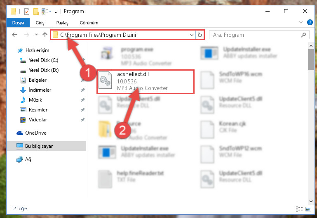This screenshot has height=218, width=317.
Task: Open the Customize Quick Access Toolbar dropdown
Action: [56, 12]
